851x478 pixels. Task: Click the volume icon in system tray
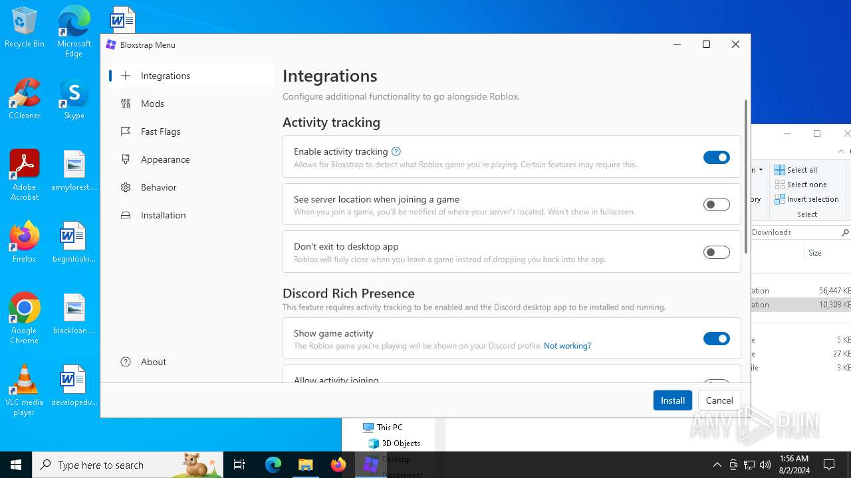(765, 465)
